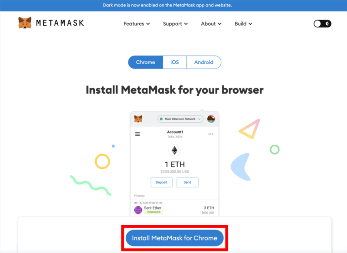Click the MetaMask fox logo in header
This screenshot has width=347, height=253.
click(25, 23)
